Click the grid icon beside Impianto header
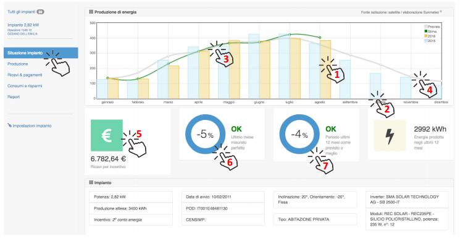 [91, 182]
